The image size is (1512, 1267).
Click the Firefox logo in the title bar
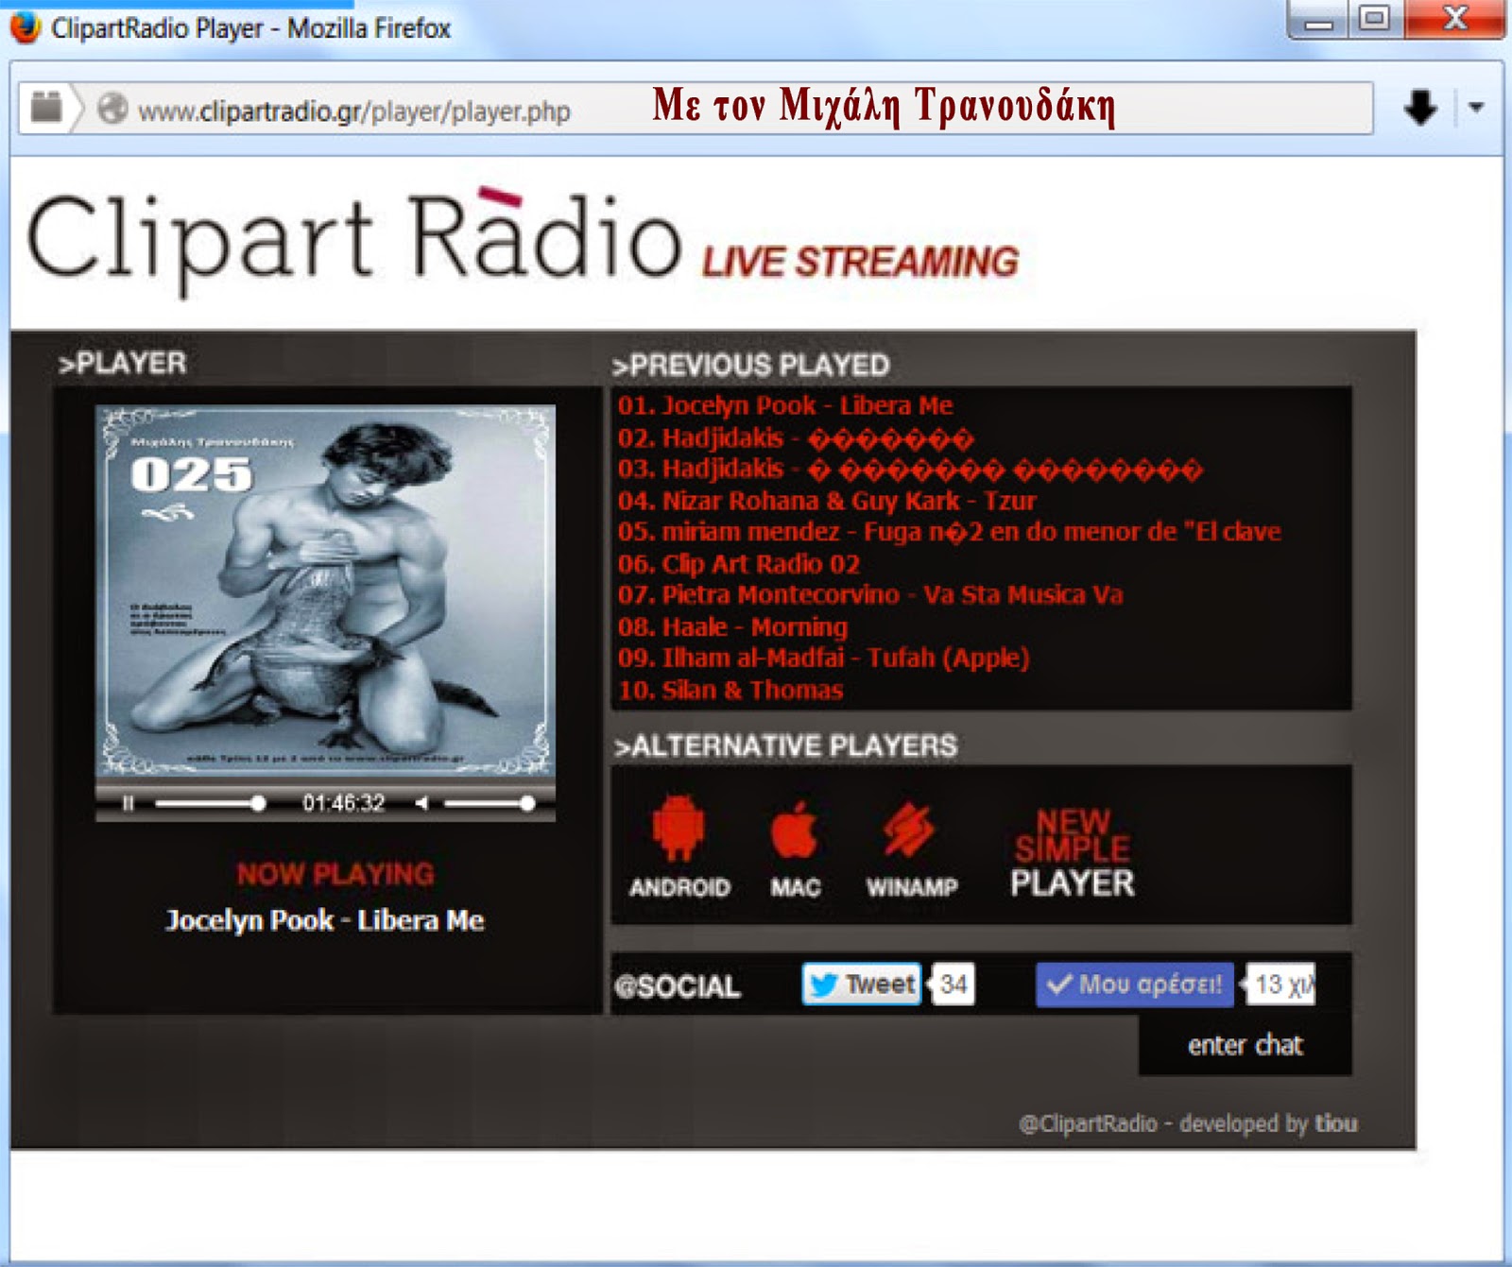25,26
